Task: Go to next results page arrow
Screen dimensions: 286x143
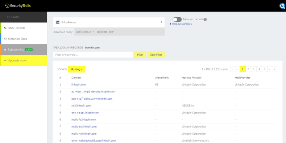Action: (x=270, y=69)
